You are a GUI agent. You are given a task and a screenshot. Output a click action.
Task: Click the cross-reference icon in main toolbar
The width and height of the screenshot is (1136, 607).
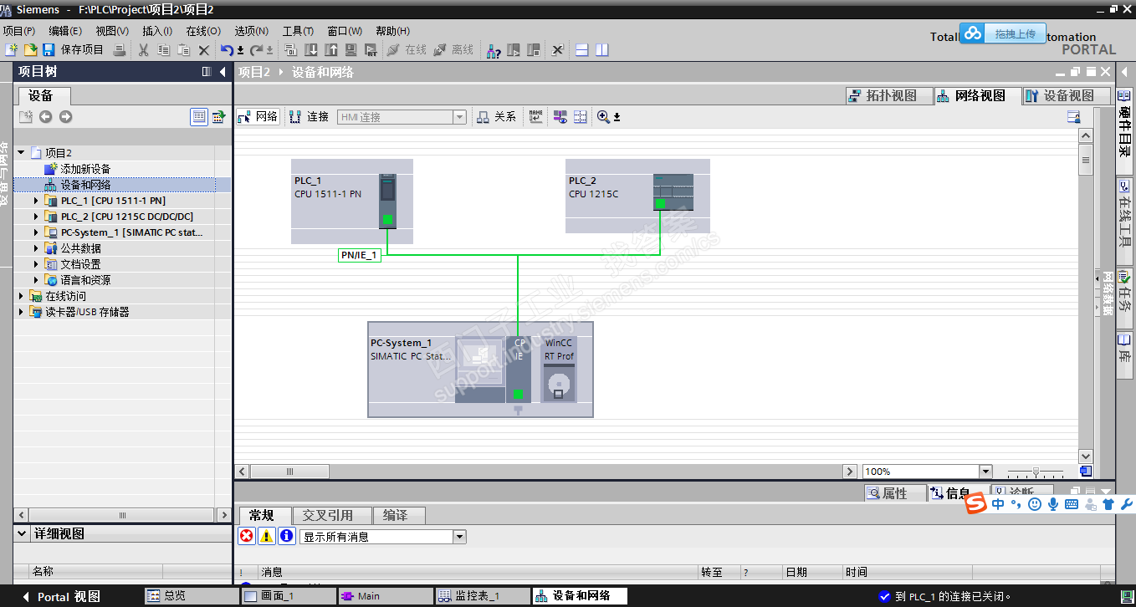coord(558,50)
